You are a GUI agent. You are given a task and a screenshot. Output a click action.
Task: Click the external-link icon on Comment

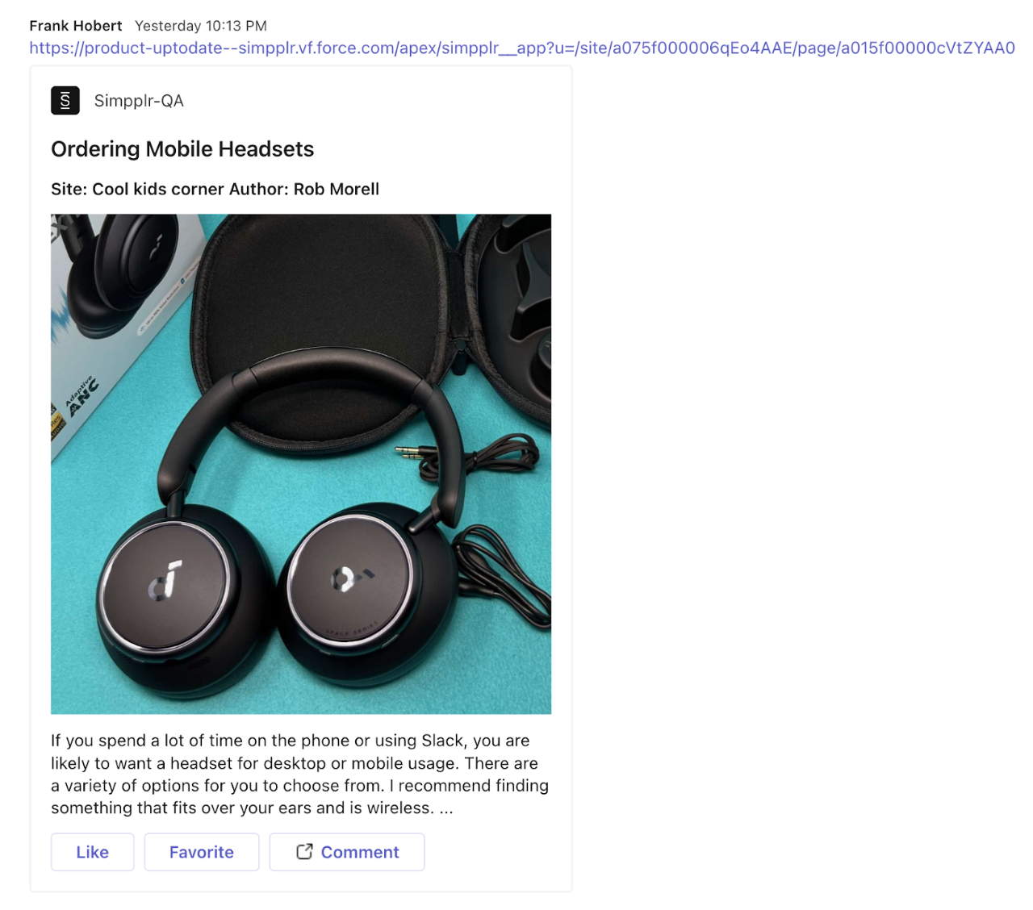[304, 852]
